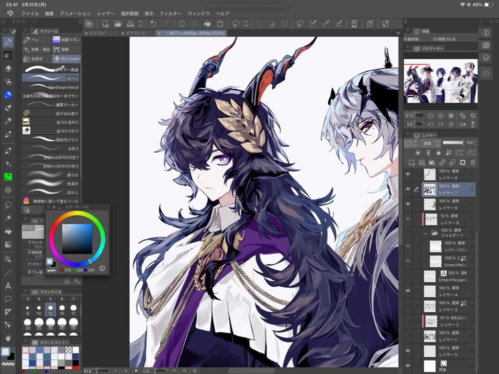Hide the 用紙 paper layer
Screen dimensions: 499x374
408,366
